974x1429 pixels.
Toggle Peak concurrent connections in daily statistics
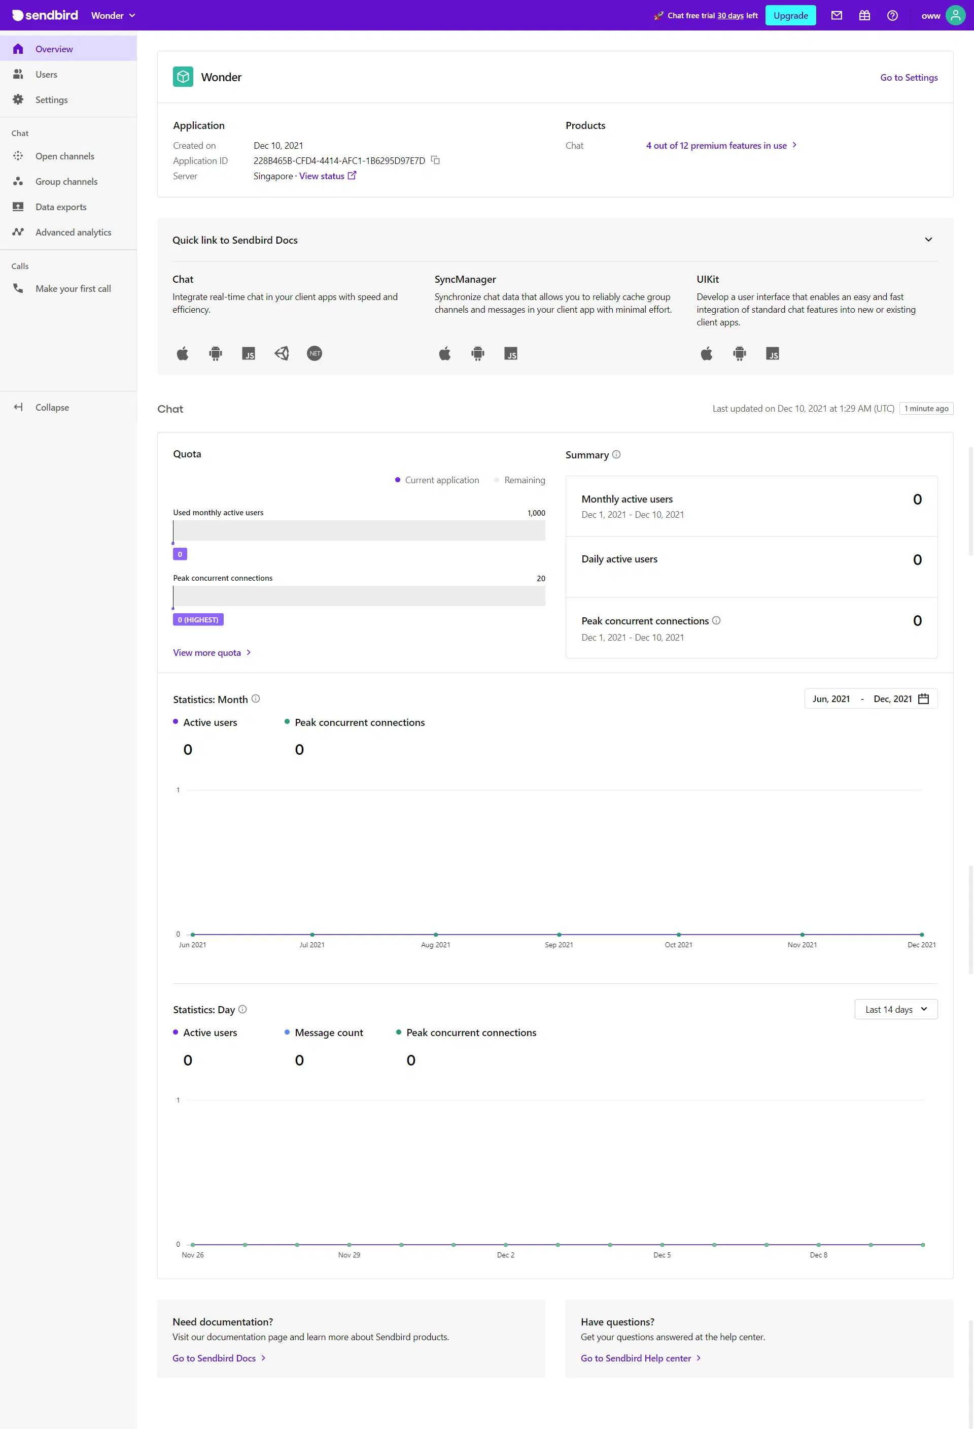point(466,1033)
